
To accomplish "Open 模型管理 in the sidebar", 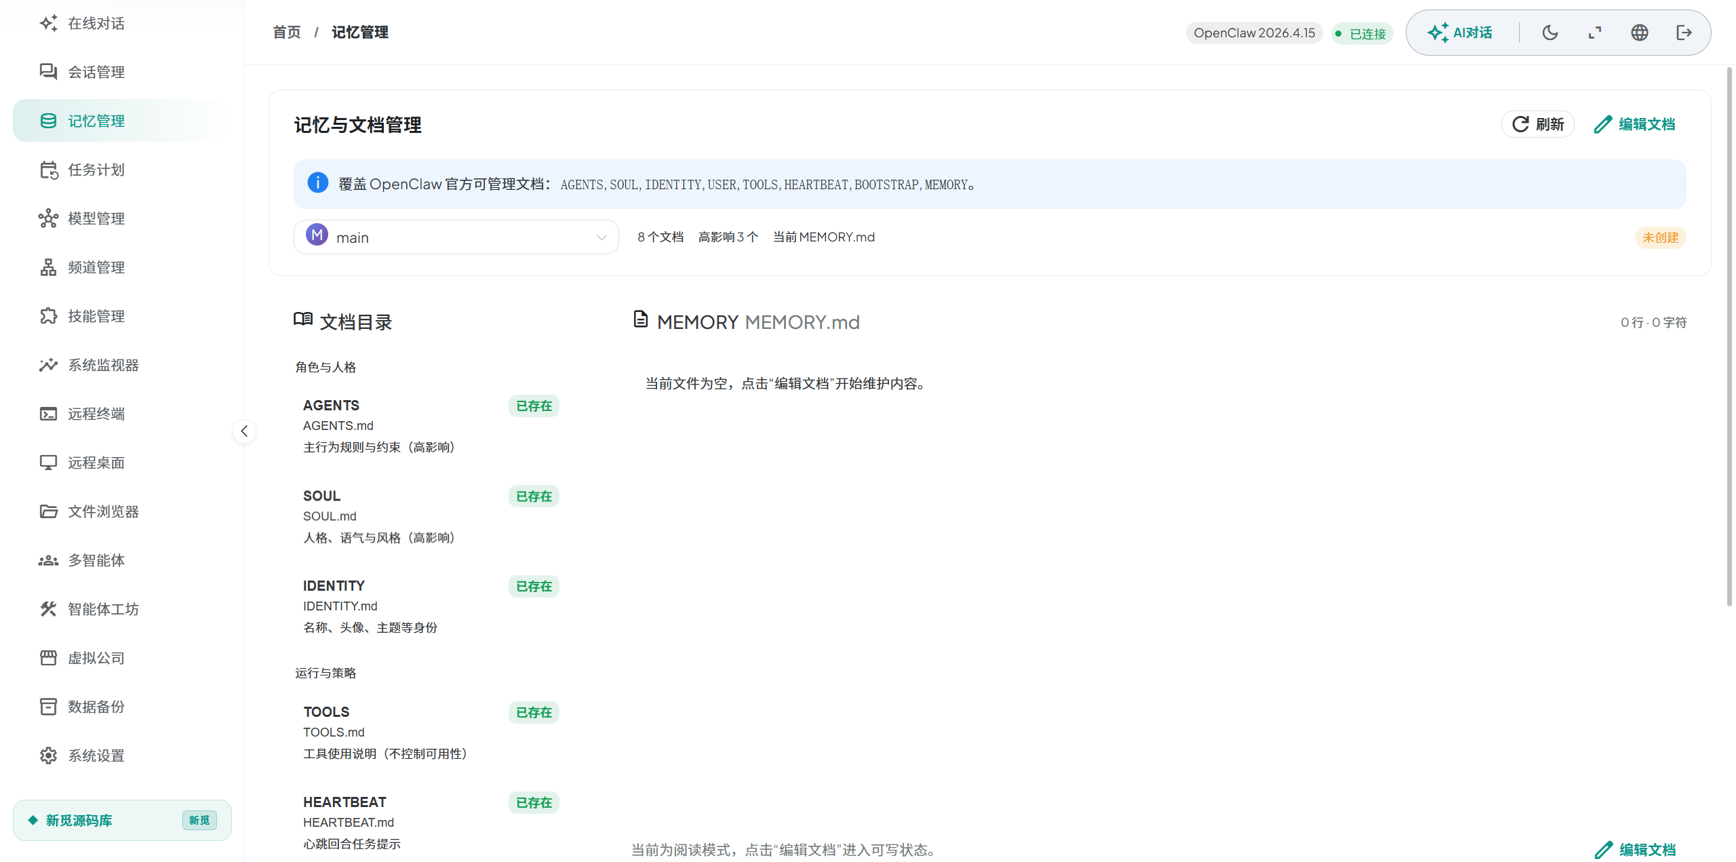I will pyautogui.click(x=96, y=218).
